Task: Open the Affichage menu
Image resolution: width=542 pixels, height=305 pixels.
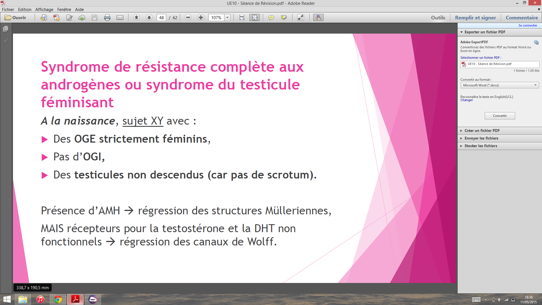Action: click(44, 9)
